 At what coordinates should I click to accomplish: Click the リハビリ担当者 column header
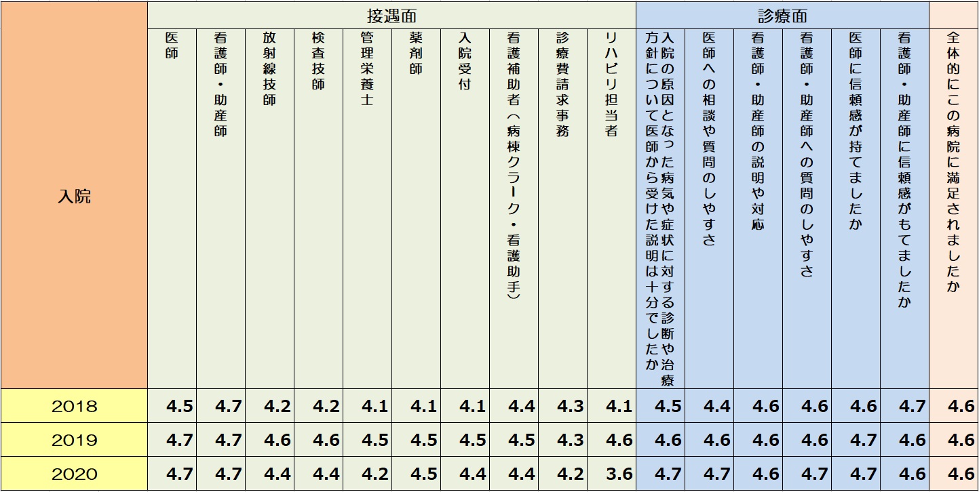coord(612,209)
